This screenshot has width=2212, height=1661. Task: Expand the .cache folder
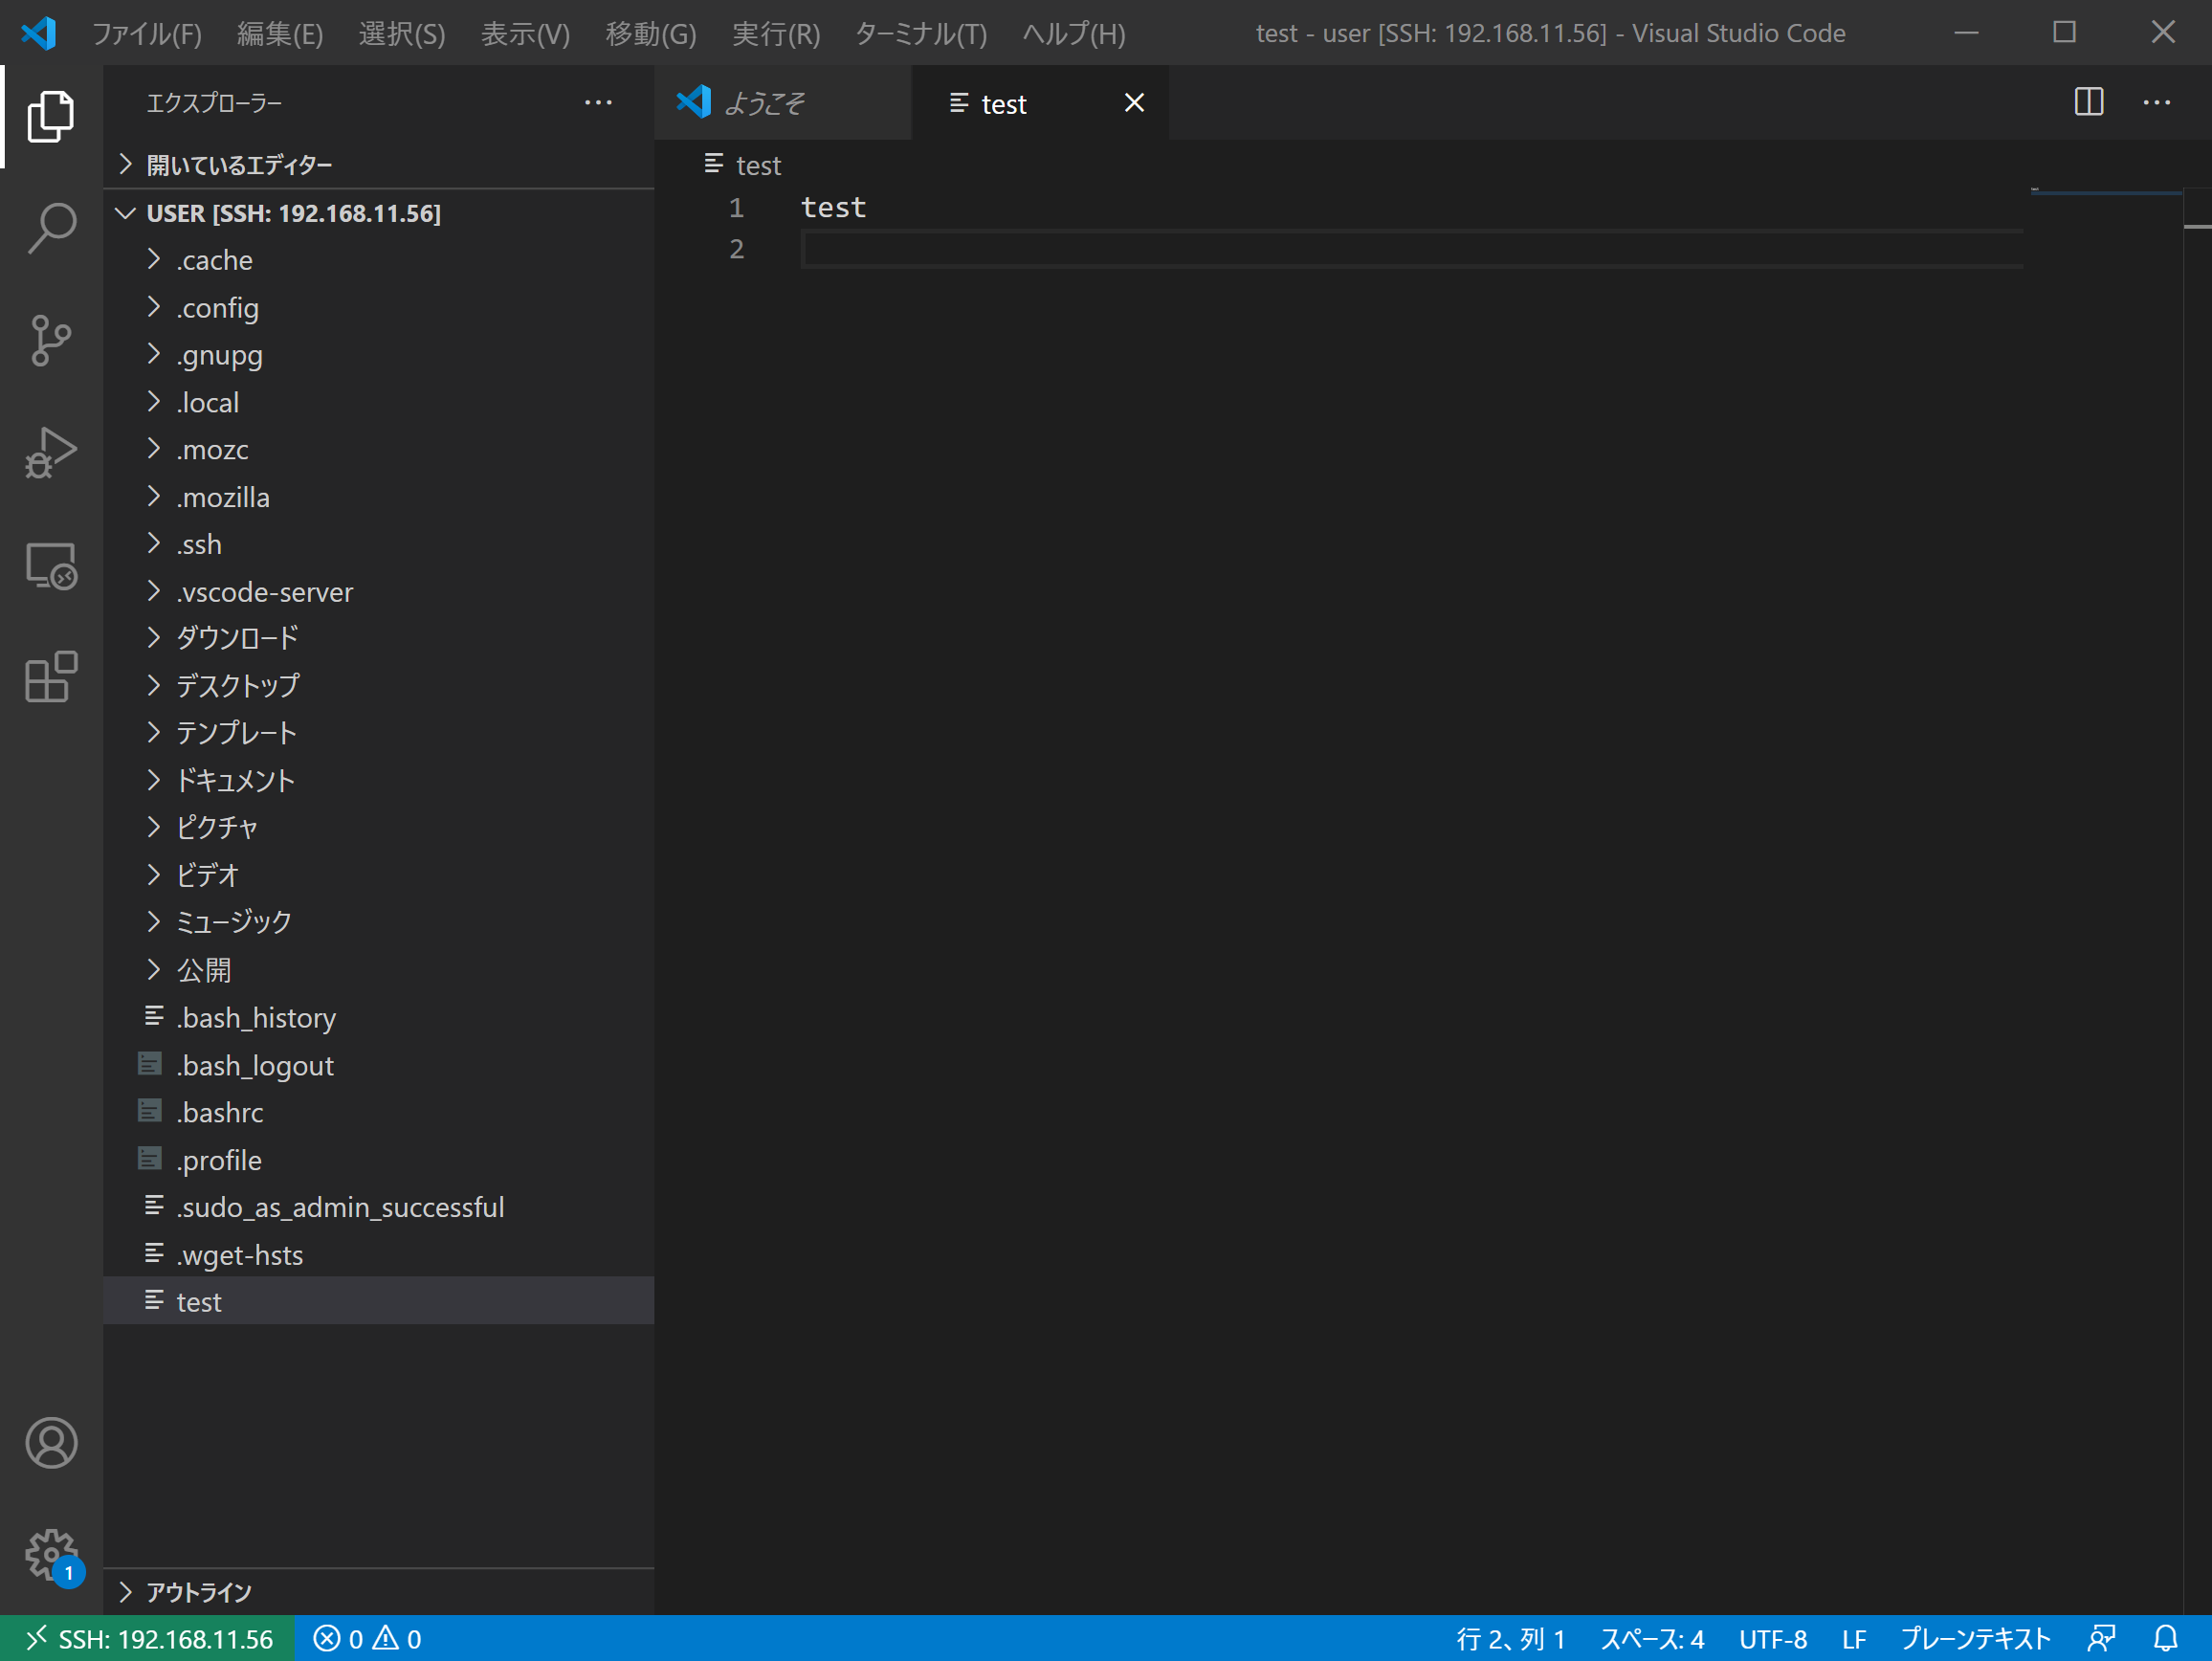379,260
